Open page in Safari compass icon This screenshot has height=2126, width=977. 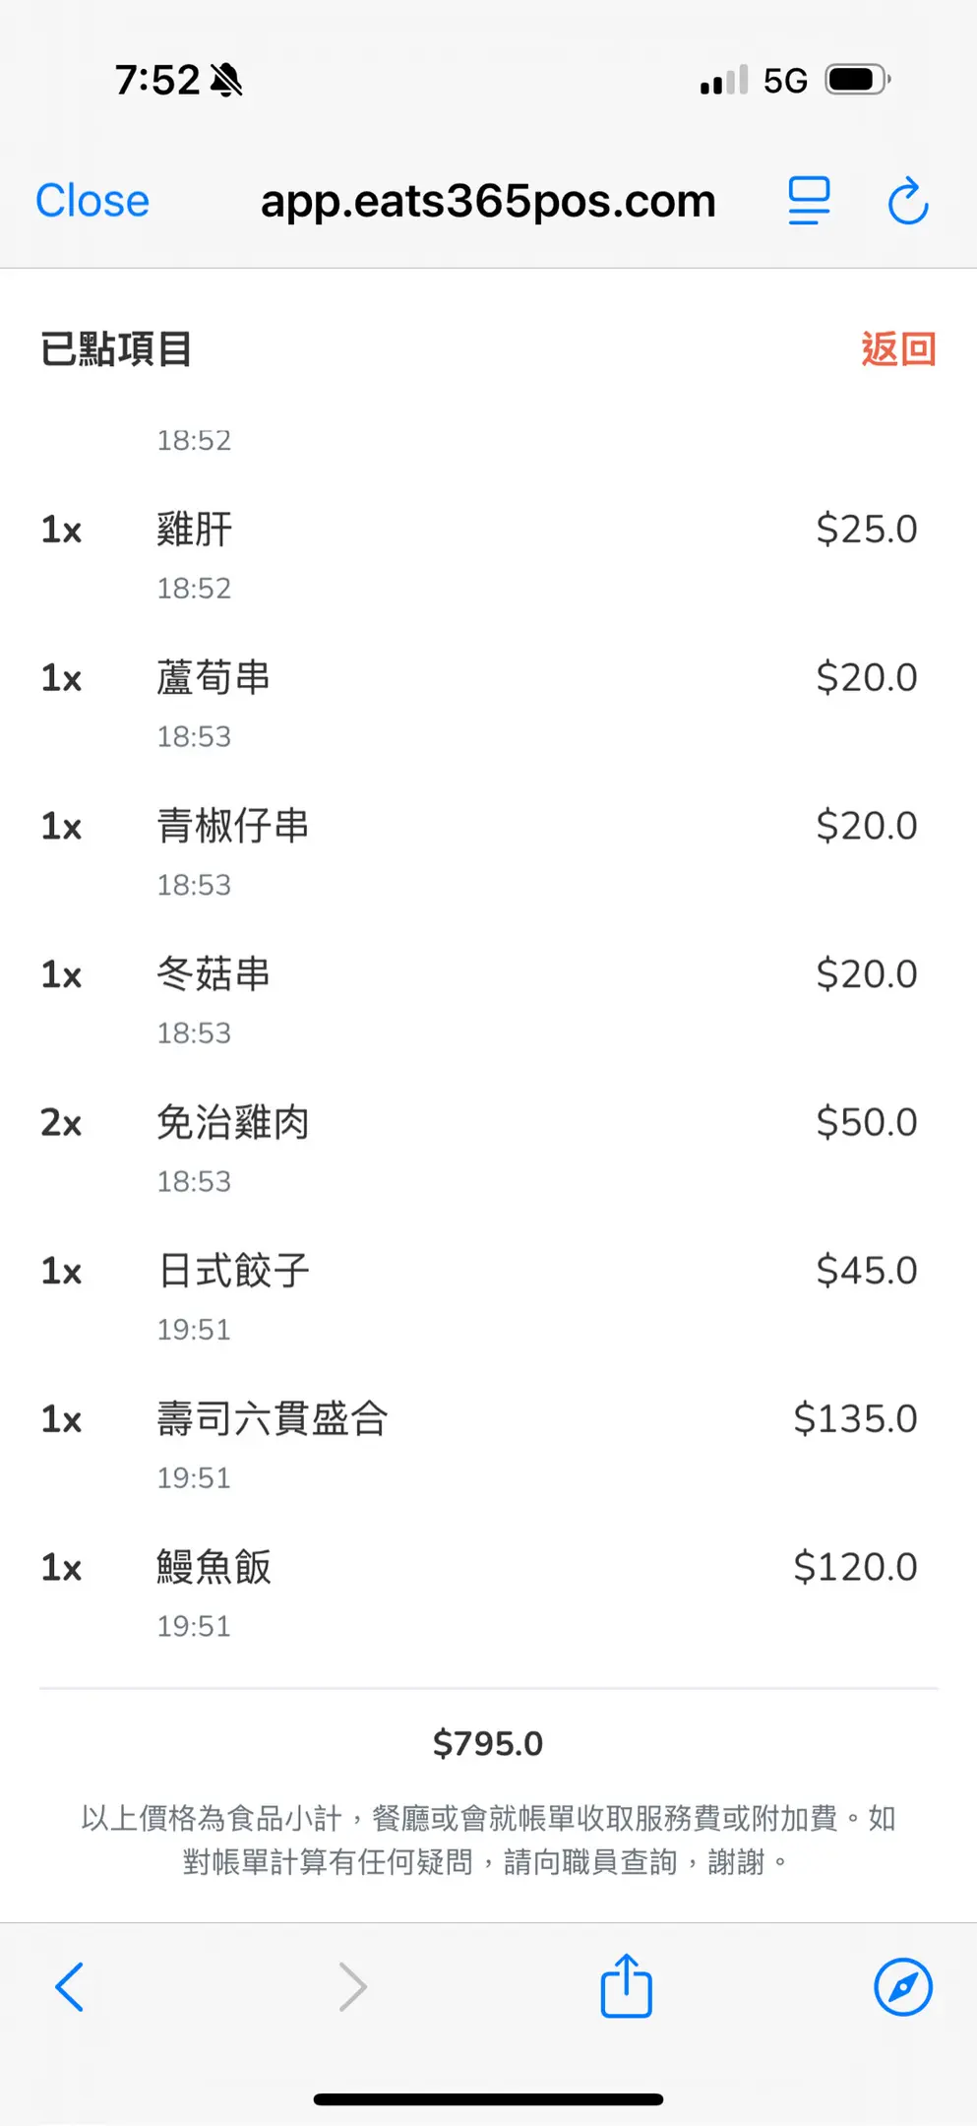click(x=902, y=1986)
